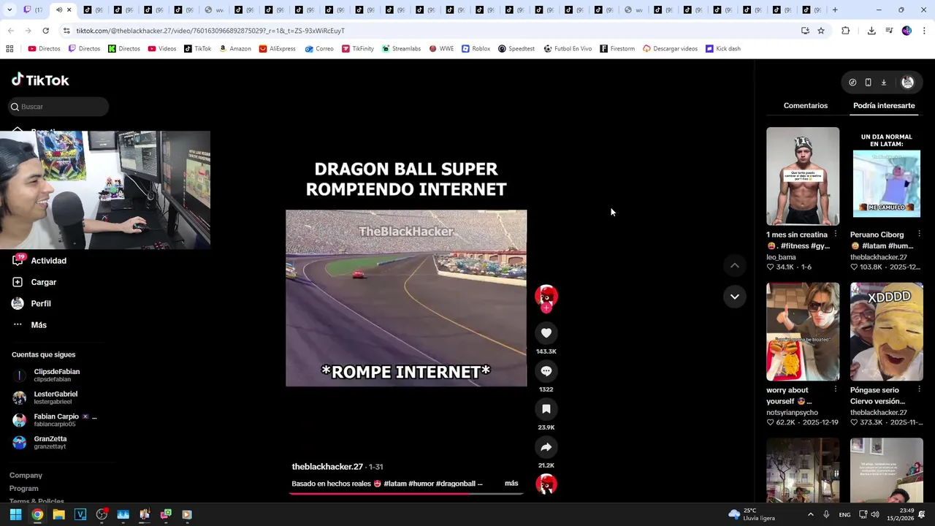
Task: Click Chrome icon in taskbar
Action: 37,514
